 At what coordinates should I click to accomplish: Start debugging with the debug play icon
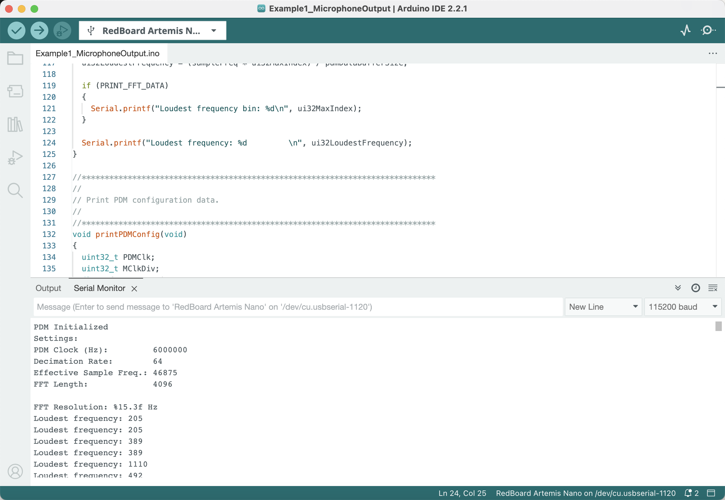coord(62,31)
